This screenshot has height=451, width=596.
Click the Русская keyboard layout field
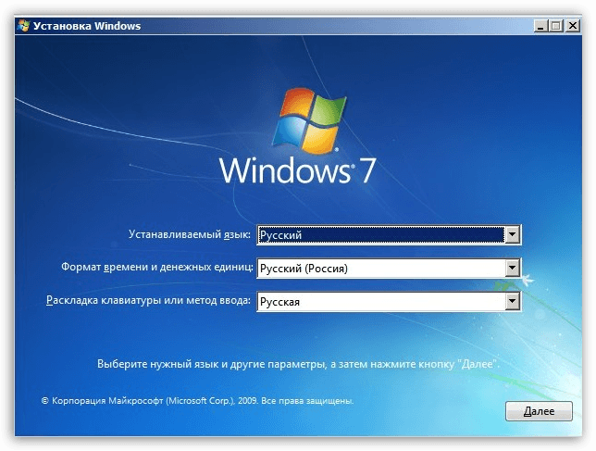tap(379, 301)
